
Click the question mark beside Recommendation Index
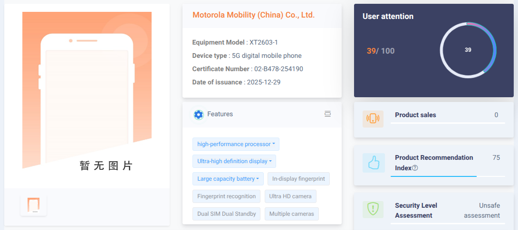(x=415, y=168)
